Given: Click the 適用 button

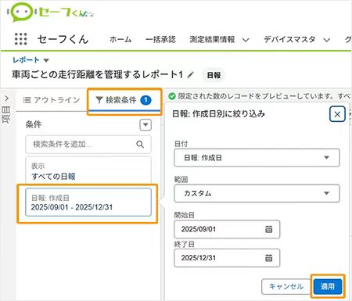Looking at the screenshot, I should pyautogui.click(x=328, y=286).
